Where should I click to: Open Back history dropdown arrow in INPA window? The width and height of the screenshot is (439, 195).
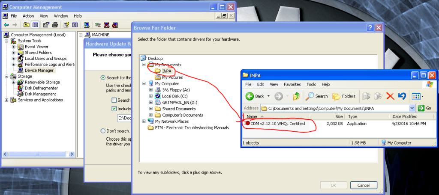coord(268,96)
